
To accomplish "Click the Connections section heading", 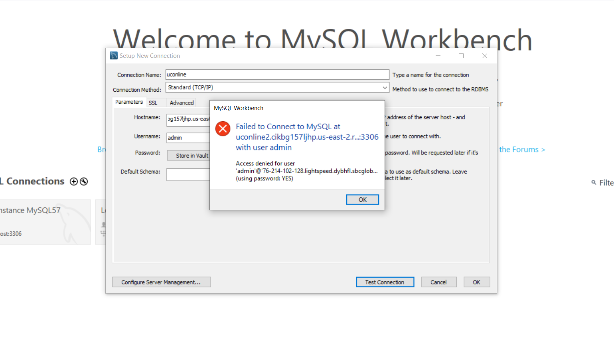I will (x=33, y=181).
